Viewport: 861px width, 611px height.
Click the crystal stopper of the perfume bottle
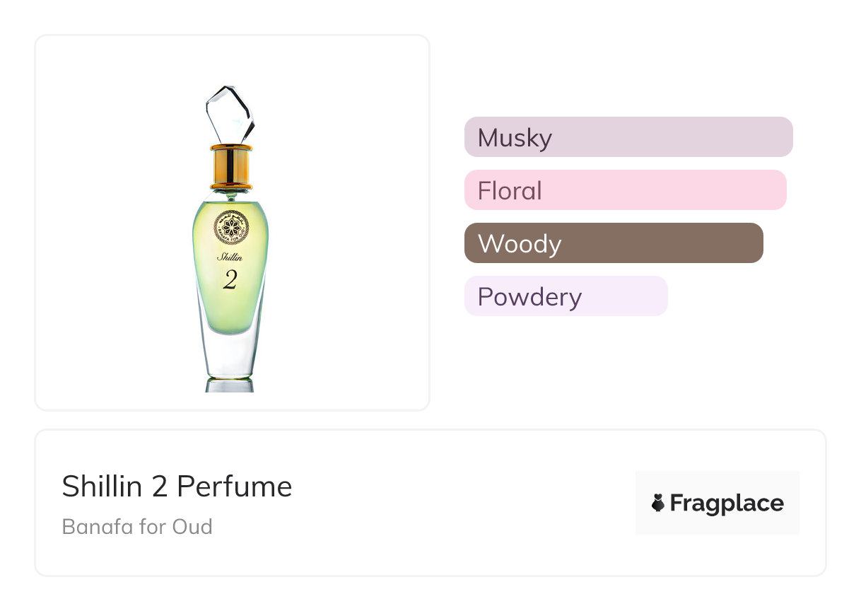(228, 114)
